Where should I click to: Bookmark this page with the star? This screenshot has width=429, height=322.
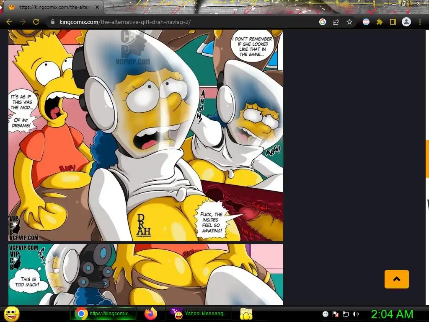[x=349, y=22]
